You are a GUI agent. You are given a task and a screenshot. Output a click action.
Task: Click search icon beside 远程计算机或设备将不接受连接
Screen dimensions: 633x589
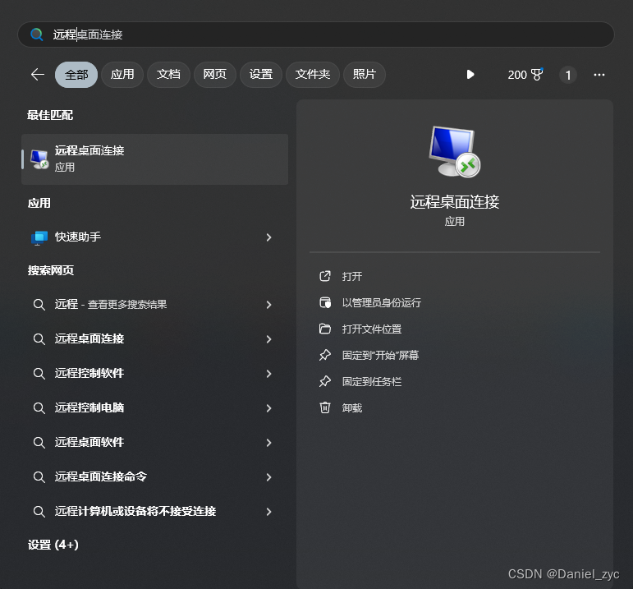39,512
